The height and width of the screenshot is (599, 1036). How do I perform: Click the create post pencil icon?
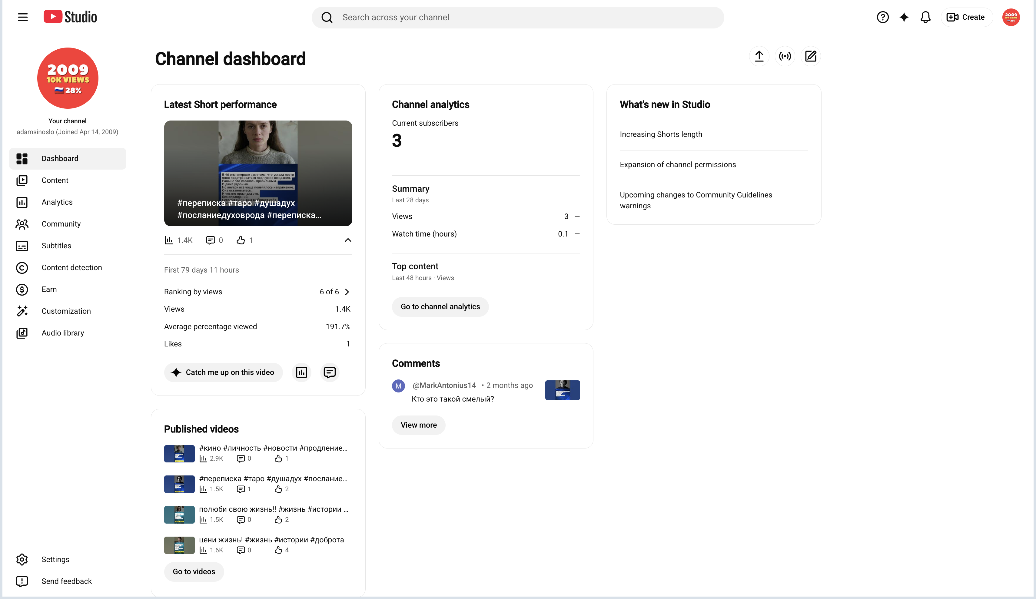(x=810, y=56)
